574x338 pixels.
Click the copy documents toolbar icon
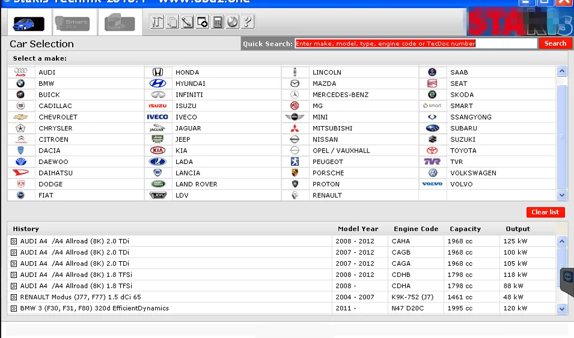(x=172, y=22)
